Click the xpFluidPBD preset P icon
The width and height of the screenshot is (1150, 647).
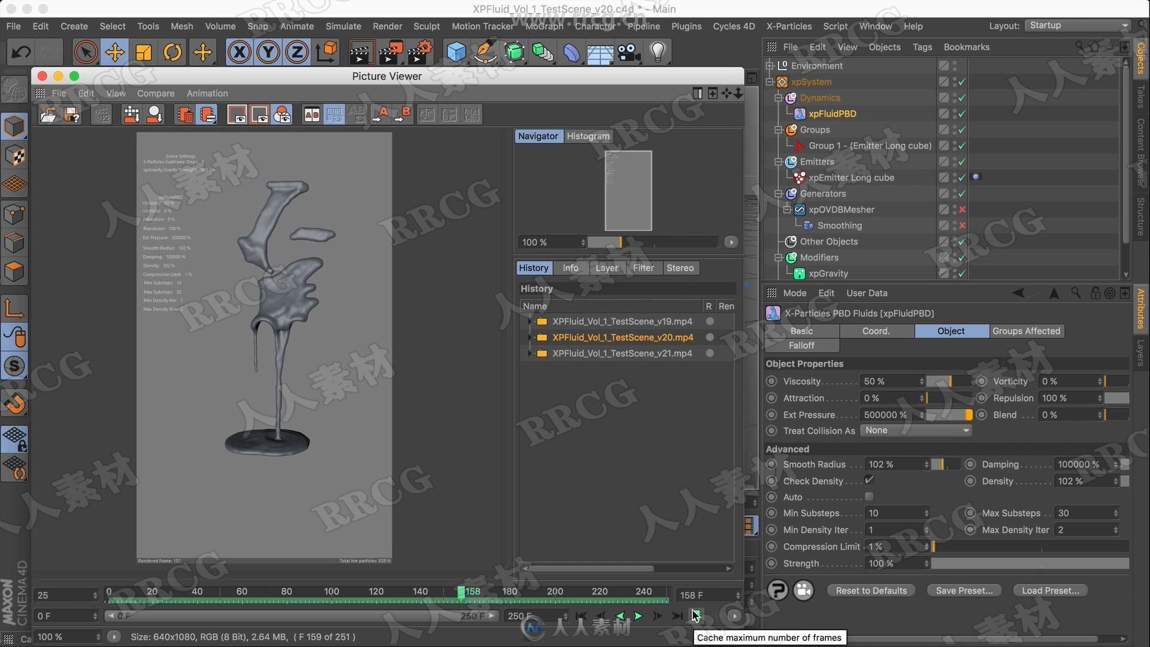(777, 590)
